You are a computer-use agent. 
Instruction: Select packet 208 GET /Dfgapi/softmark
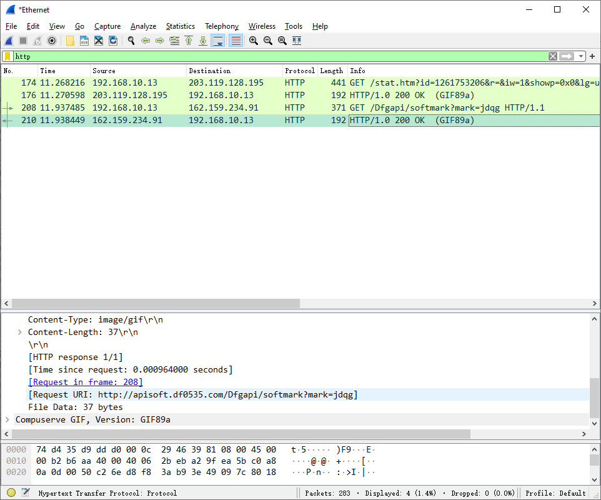[300, 107]
